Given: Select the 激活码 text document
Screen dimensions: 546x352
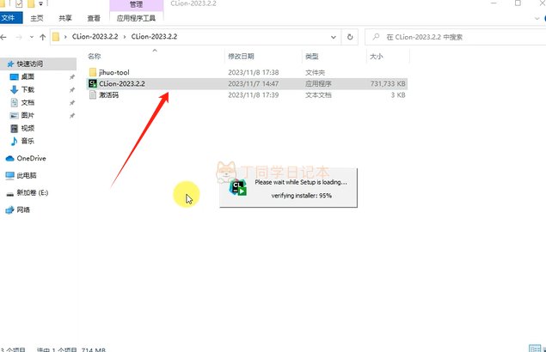Looking at the screenshot, I should pos(108,95).
